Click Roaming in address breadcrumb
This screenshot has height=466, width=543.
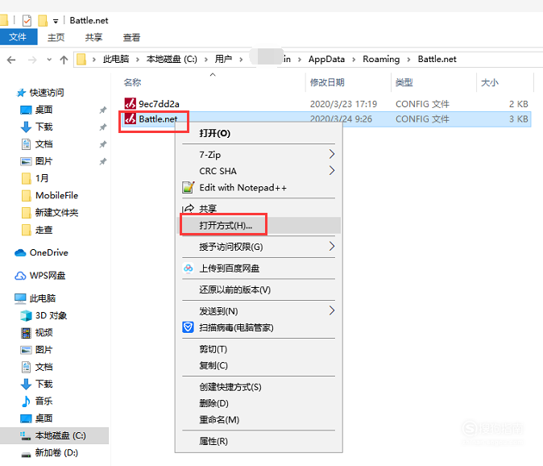[381, 59]
